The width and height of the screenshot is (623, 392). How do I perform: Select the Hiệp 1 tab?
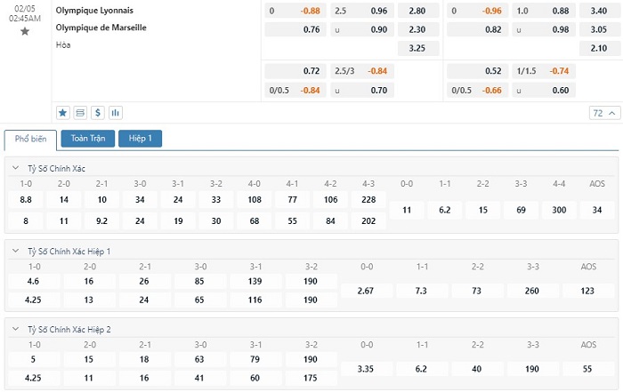pos(140,139)
